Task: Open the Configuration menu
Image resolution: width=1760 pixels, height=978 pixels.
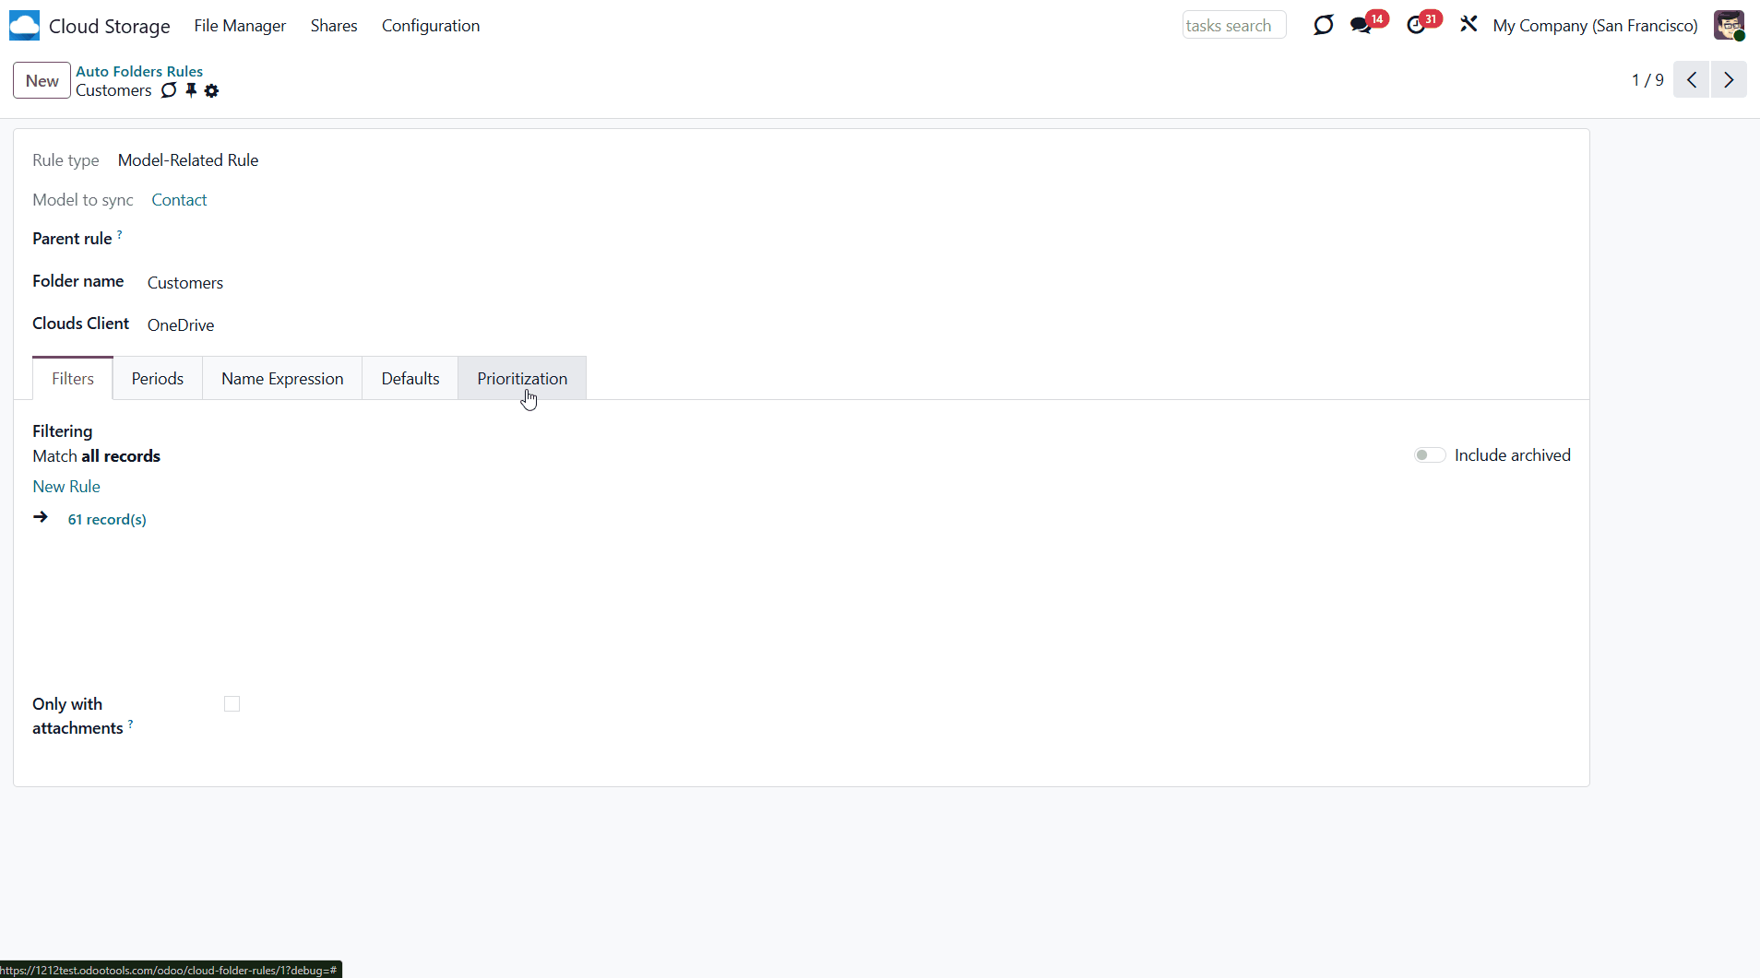Action: pos(431,26)
